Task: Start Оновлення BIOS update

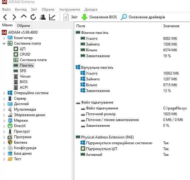Action: click(99, 17)
